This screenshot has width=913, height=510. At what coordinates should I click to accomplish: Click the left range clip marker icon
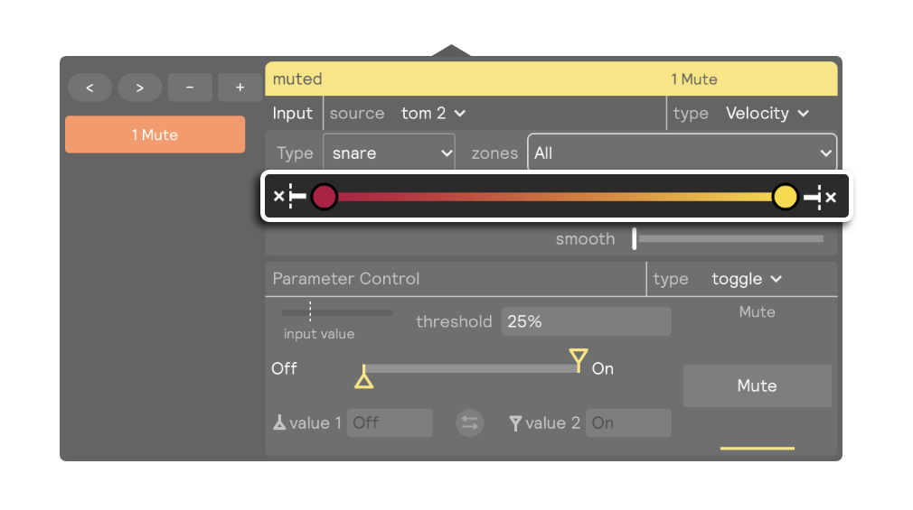[x=290, y=197]
